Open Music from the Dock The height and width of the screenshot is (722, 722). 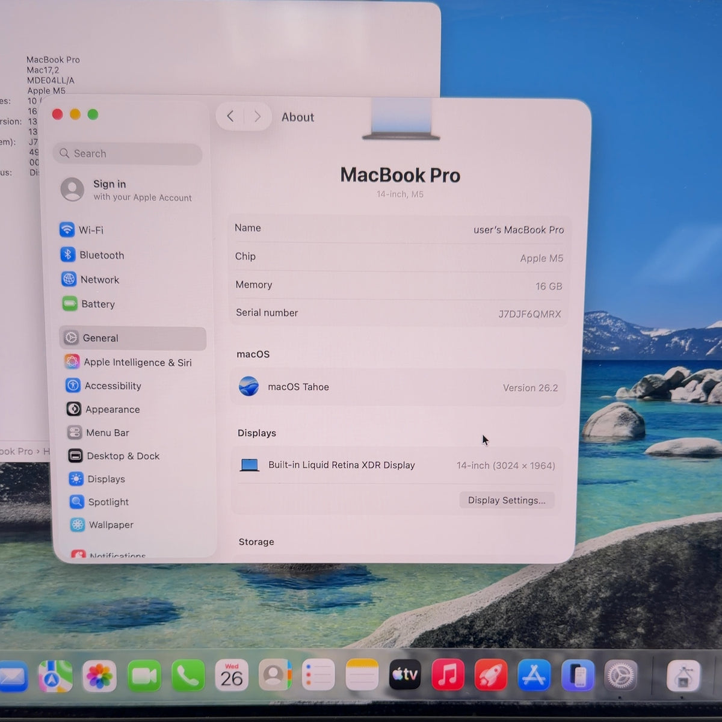pyautogui.click(x=448, y=674)
